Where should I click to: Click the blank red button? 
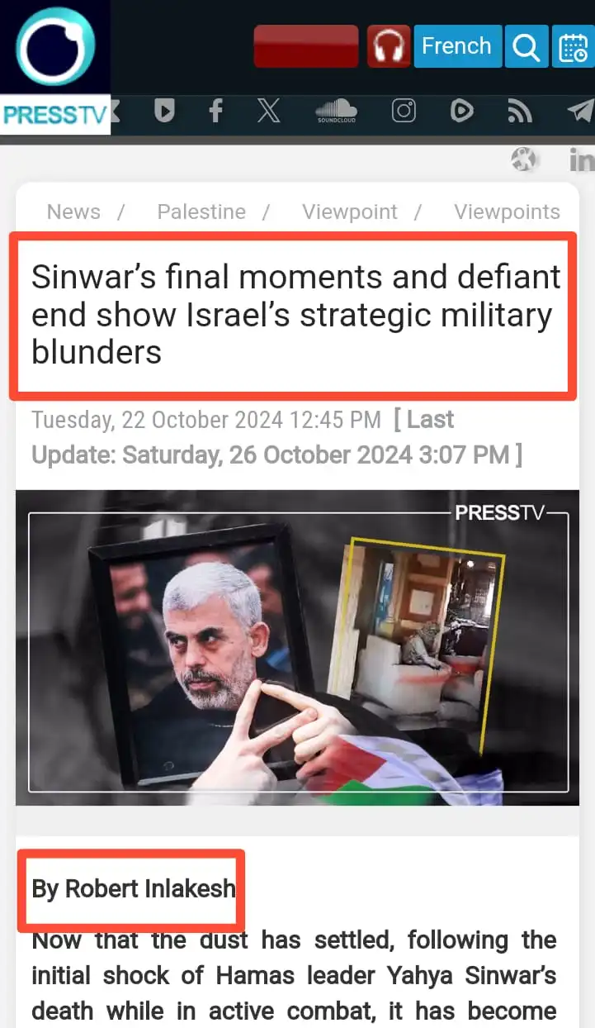click(x=306, y=46)
